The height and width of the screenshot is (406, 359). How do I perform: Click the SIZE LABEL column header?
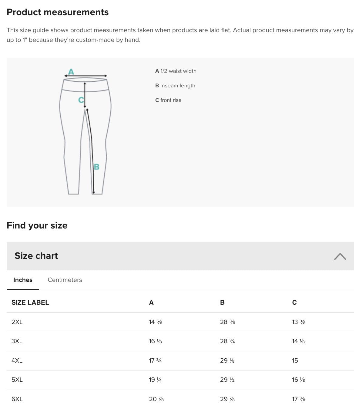pos(30,302)
